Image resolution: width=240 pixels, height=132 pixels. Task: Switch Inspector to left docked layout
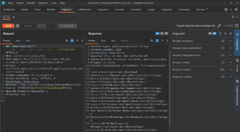click(x=210, y=33)
